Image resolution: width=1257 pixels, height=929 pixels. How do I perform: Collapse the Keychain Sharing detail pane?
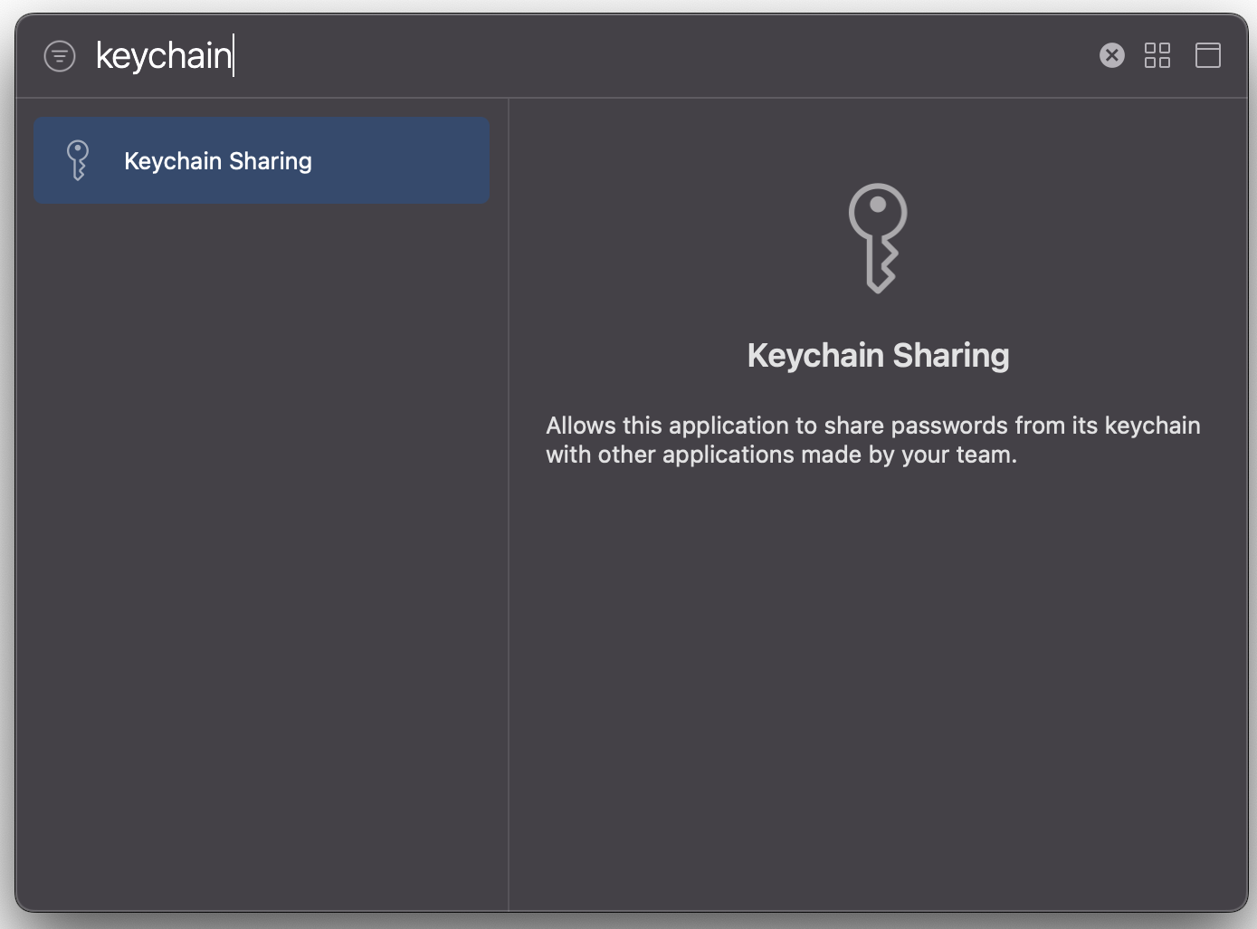pyautogui.click(x=1208, y=55)
